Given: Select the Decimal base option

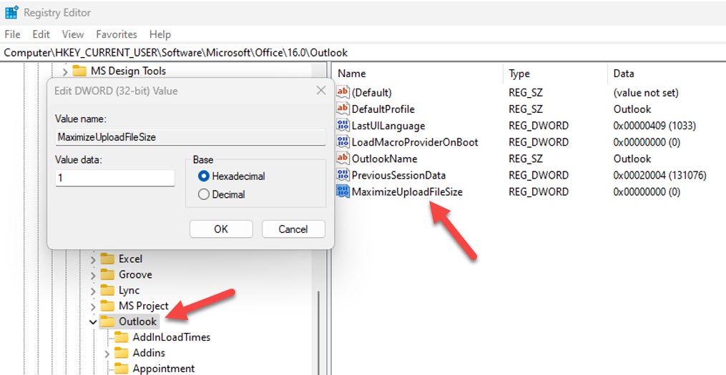Looking at the screenshot, I should [x=203, y=195].
